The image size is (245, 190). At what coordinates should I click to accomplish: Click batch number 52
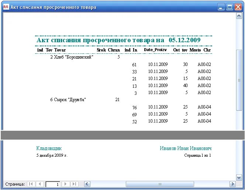click(134, 122)
